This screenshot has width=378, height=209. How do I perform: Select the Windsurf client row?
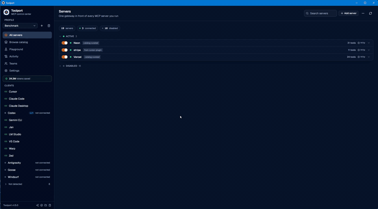(x=27, y=177)
